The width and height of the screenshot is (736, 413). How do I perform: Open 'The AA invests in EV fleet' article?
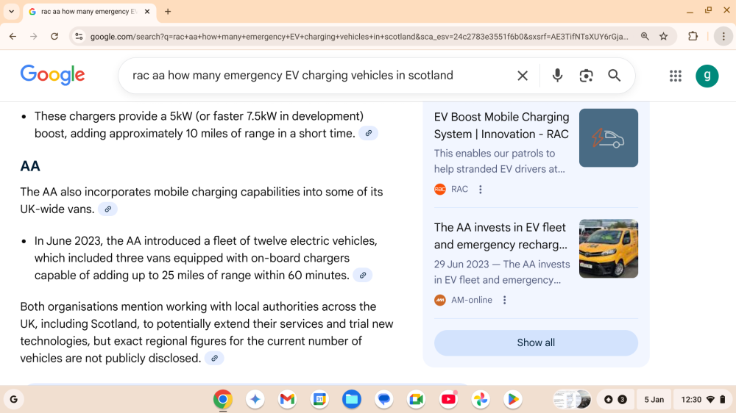point(500,236)
